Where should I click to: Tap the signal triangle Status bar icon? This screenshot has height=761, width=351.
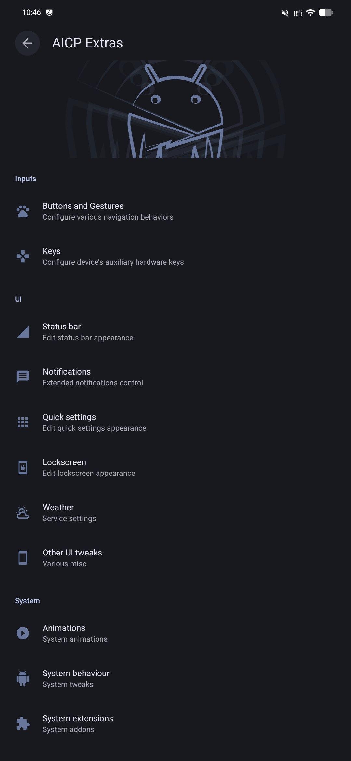click(x=23, y=332)
